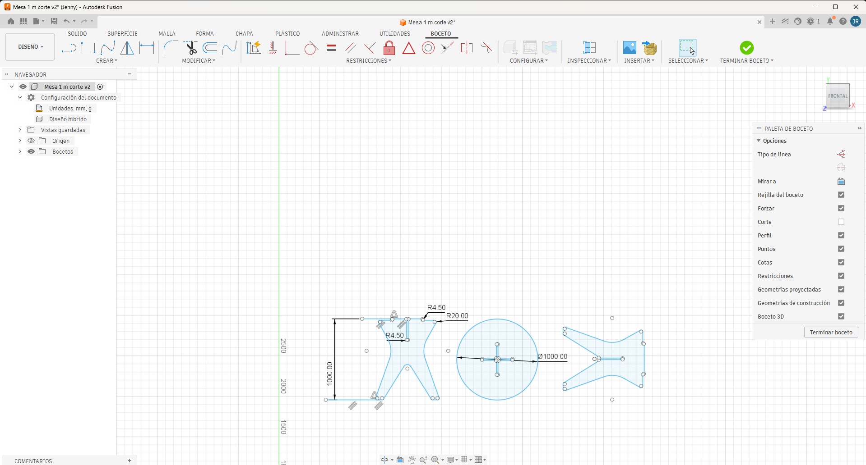The width and height of the screenshot is (866, 465).
Task: Select the Spline sketch tool
Action: [107, 48]
